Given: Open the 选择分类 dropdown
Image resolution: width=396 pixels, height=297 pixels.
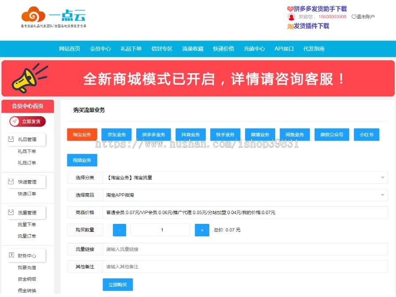Looking at the screenshot, I should pyautogui.click(x=245, y=178).
